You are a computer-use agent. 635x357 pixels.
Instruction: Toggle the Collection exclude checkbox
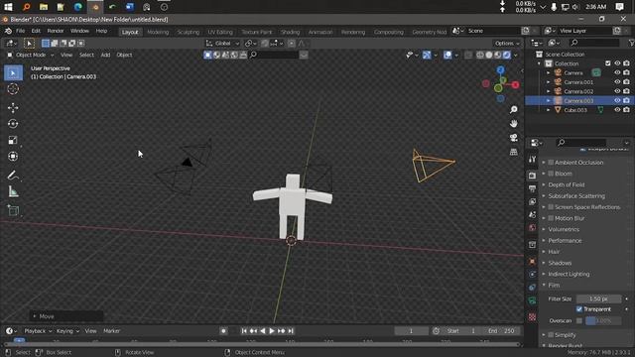608,63
